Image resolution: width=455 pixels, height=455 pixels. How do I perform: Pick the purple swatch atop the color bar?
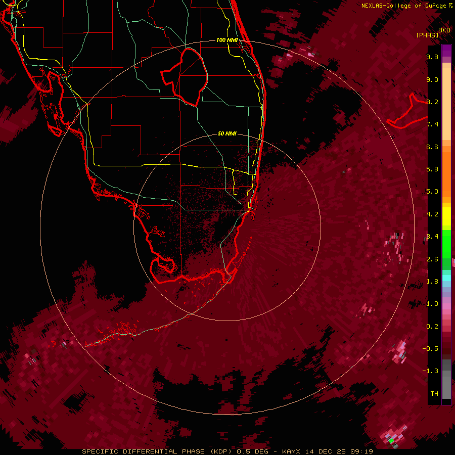pyautogui.click(x=446, y=51)
